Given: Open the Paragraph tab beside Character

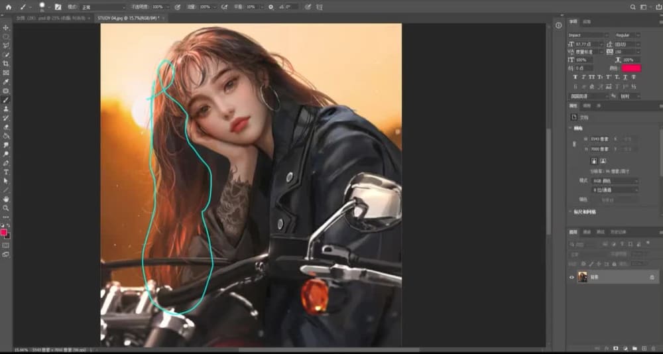Looking at the screenshot, I should coord(587,22).
